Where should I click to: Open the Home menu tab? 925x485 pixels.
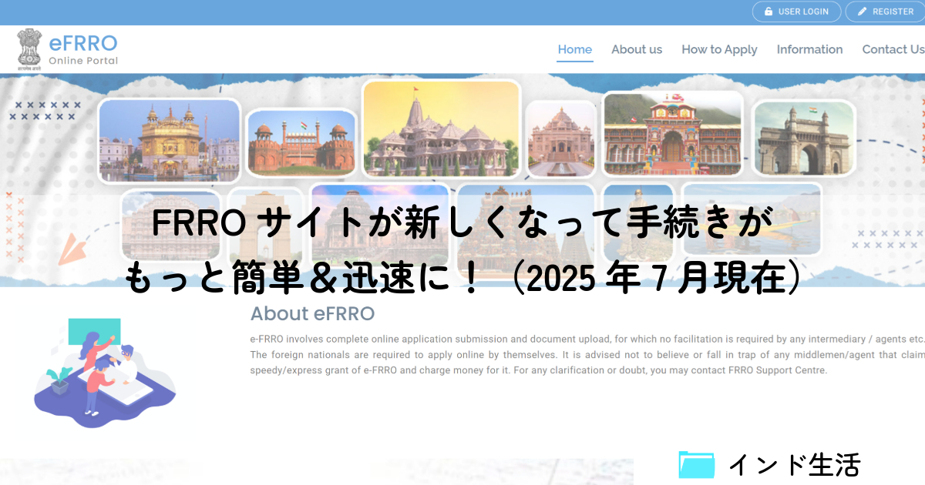(575, 49)
